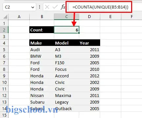The image size is (142, 118).
Task: Select the Nissan cell
Action: click(x=42, y=95)
